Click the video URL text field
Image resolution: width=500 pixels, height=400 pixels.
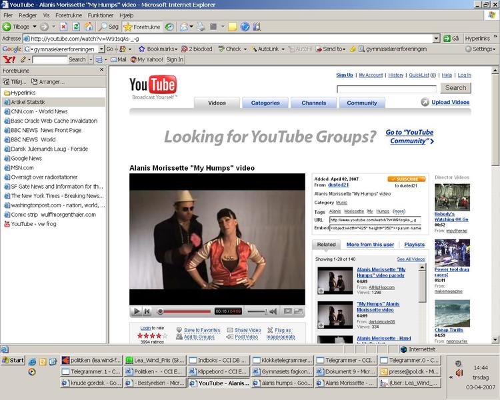pyautogui.click(x=375, y=220)
